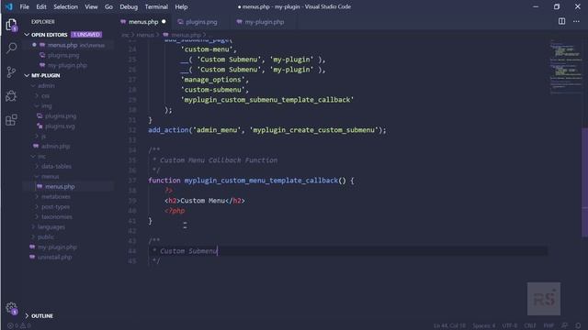The height and width of the screenshot is (330, 588).
Task: Open plugins.png in the img folder
Action: coord(60,115)
